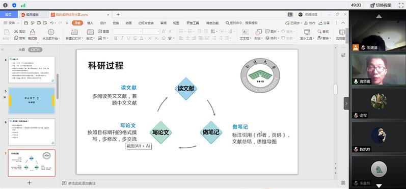
Task: Click the new slide icon
Action: (x=74, y=32)
